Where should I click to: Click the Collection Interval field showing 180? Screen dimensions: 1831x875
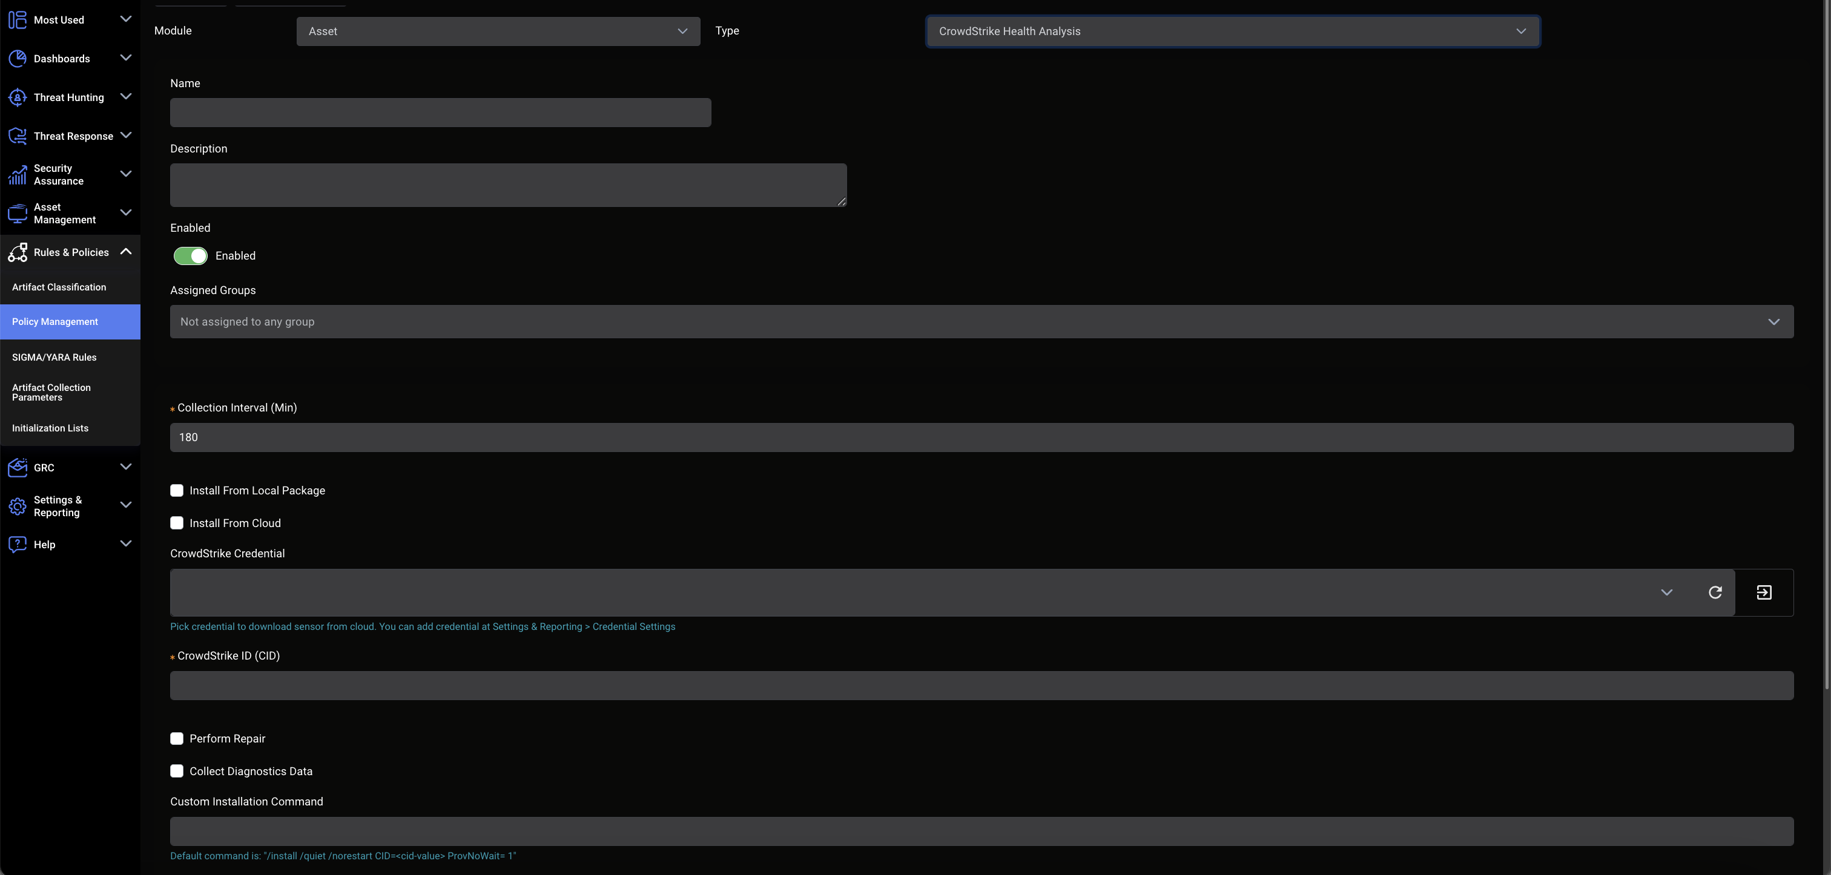(981, 437)
